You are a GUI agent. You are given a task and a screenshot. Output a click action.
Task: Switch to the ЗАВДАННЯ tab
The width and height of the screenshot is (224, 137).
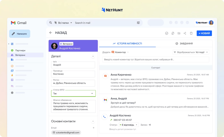(x=184, y=44)
